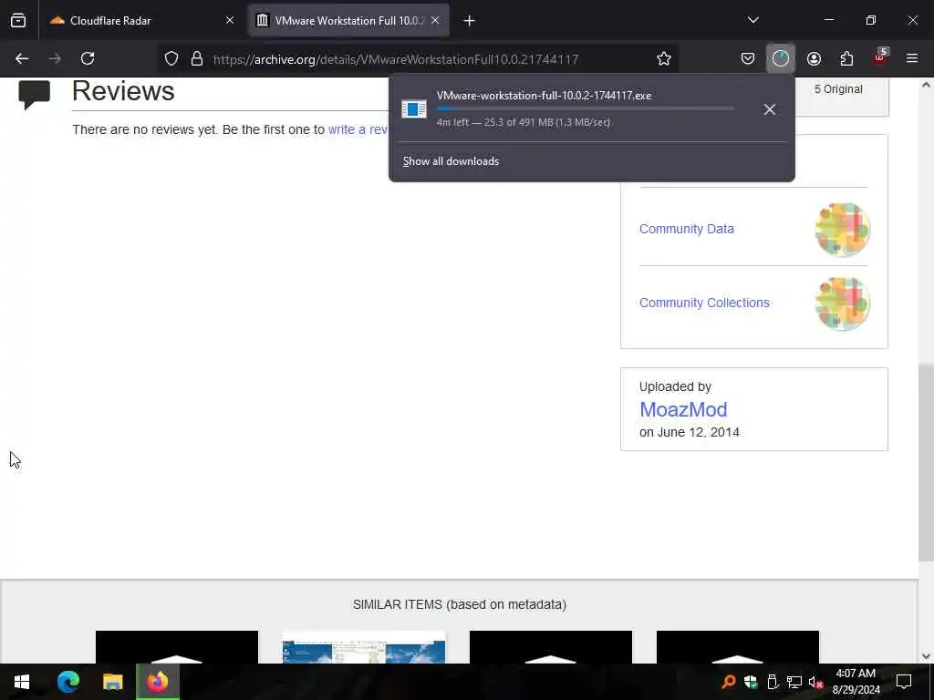Screen dimensions: 934x700
Task: Open File Explorer from taskbar
Action: 112,682
